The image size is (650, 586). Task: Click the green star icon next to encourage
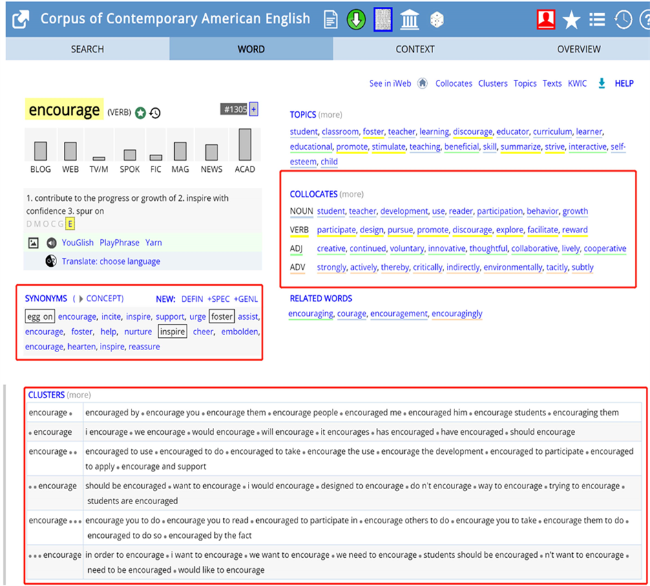[140, 113]
